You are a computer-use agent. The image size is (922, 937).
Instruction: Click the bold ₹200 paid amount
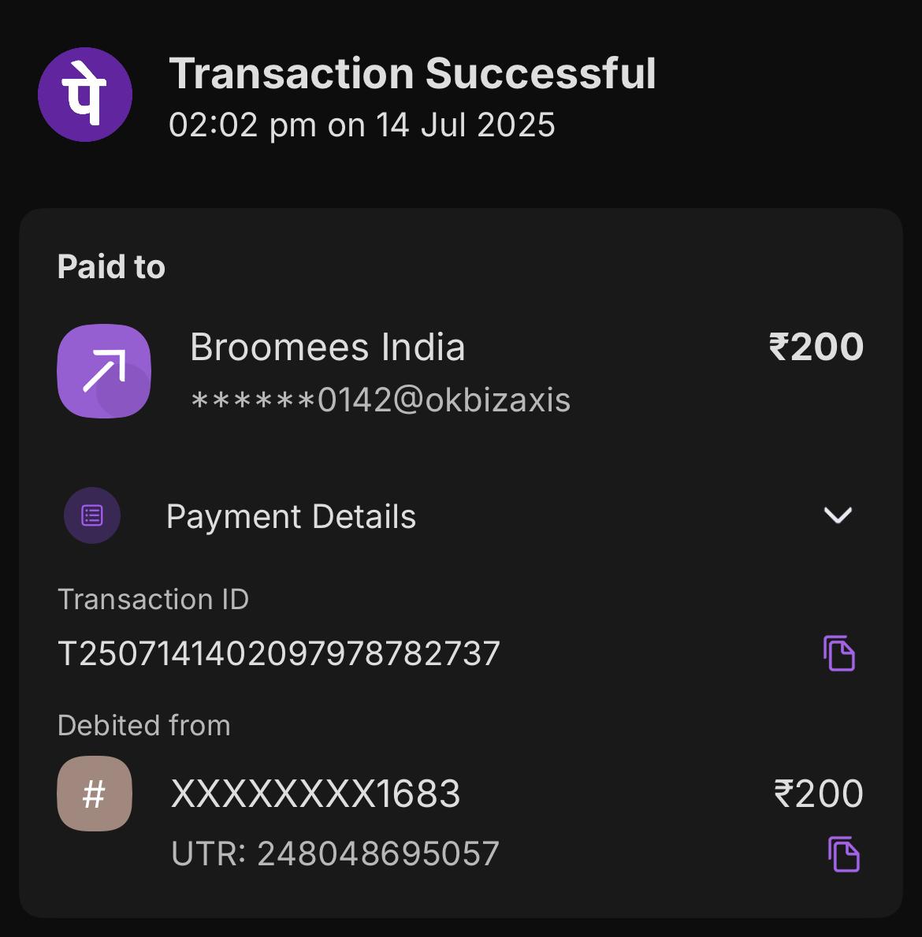(x=816, y=347)
